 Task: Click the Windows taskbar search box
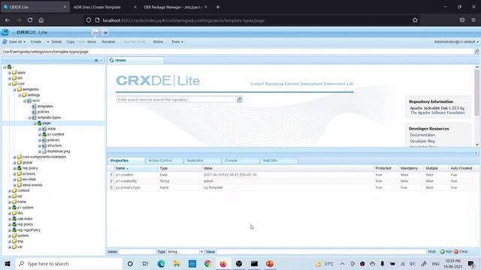point(69,263)
